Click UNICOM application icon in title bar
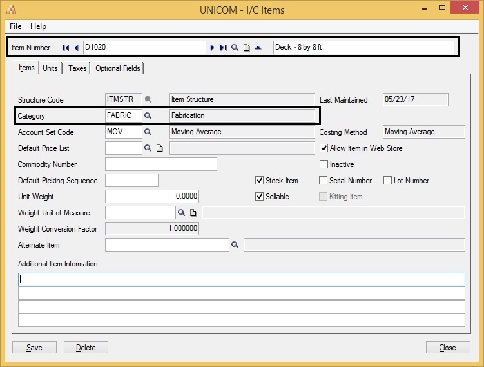 (12, 10)
